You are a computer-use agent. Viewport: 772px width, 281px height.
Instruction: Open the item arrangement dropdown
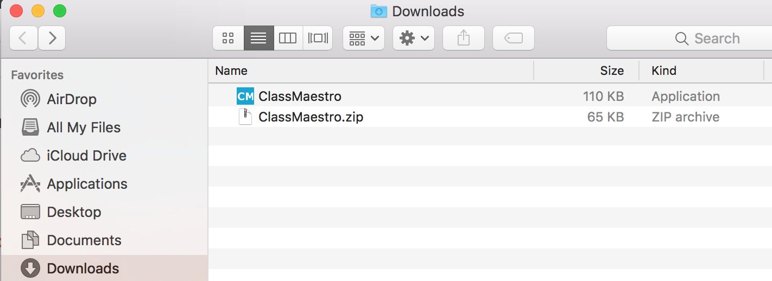tap(364, 38)
